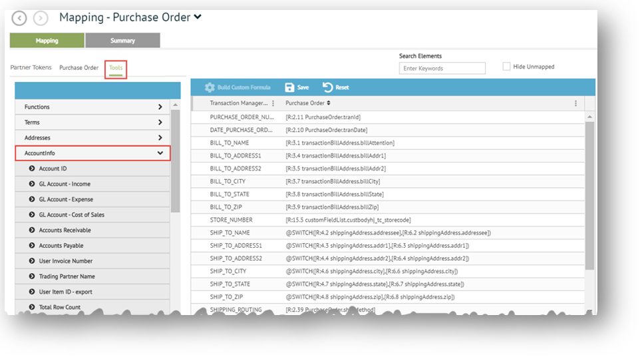Viewport: 640px width, 363px height.
Task: Click arrow icon beside Trading Partner Name
Action: 32,276
